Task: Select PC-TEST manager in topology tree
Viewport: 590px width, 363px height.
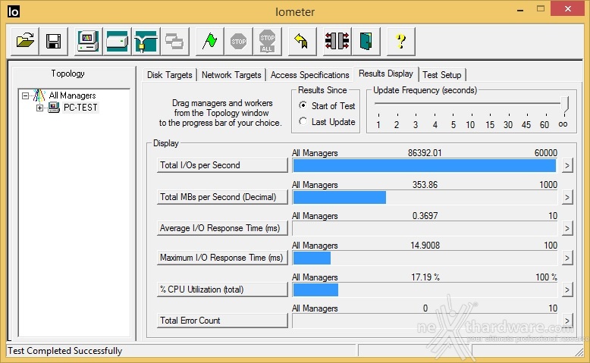Action: pyautogui.click(x=80, y=108)
